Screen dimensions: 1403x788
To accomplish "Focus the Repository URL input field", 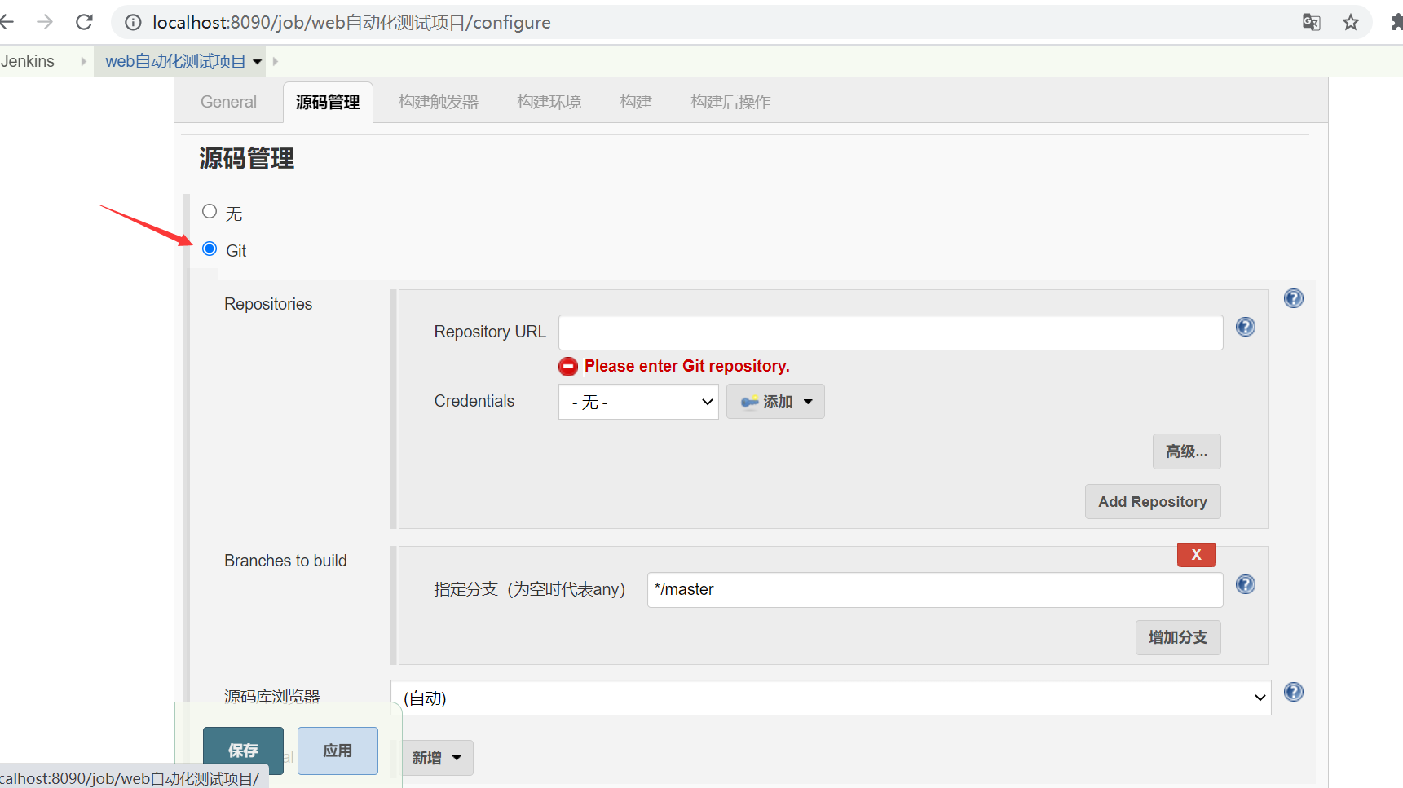I will click(x=890, y=332).
